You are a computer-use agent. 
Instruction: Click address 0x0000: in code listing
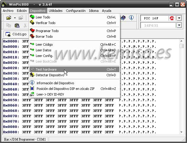coord(11,41)
